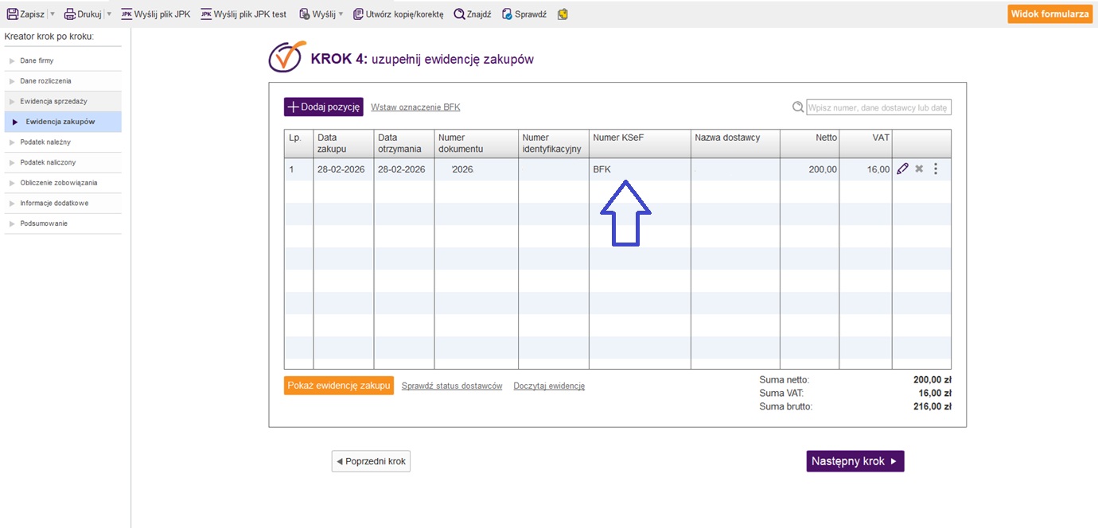The height and width of the screenshot is (528, 1098).
Task: Edit row 1 with pencil icon
Action: 902,169
